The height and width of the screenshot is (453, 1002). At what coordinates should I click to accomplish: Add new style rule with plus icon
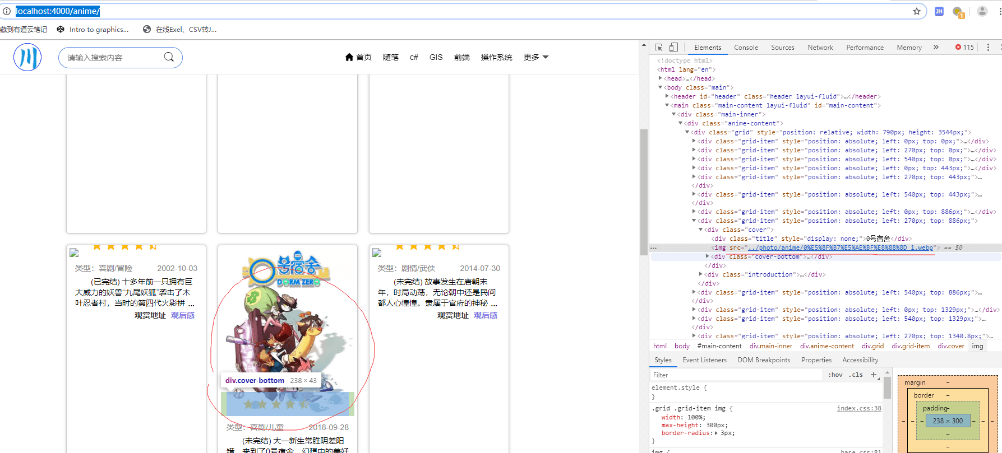[x=874, y=375]
